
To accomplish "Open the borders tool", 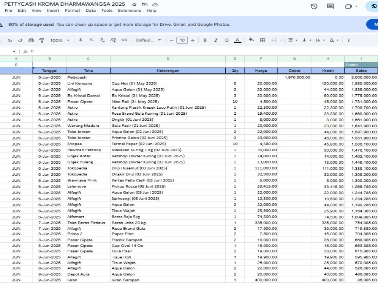I will 263,40.
